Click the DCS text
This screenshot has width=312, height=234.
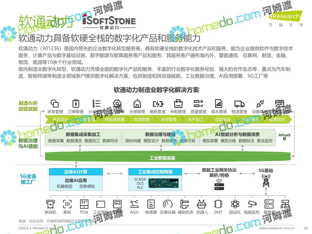(x=140, y=184)
